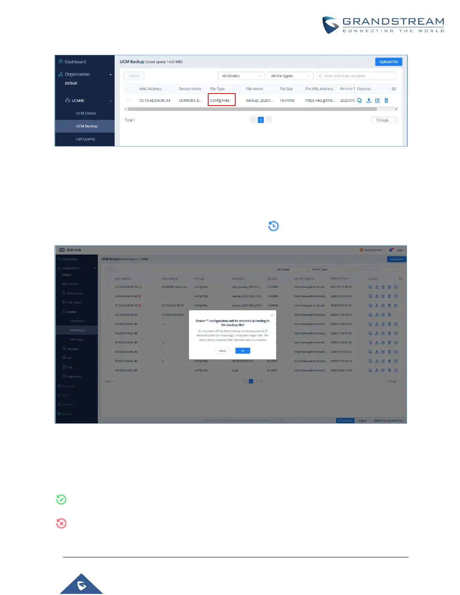460x595 pixels.
Task: Green restore-success icon beside C0:74:AD:0A:8E:9A
Action: click(140, 287)
